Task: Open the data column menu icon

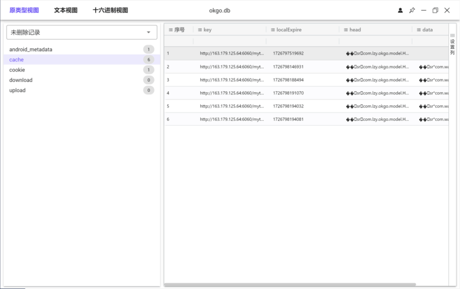Action: click(418, 30)
